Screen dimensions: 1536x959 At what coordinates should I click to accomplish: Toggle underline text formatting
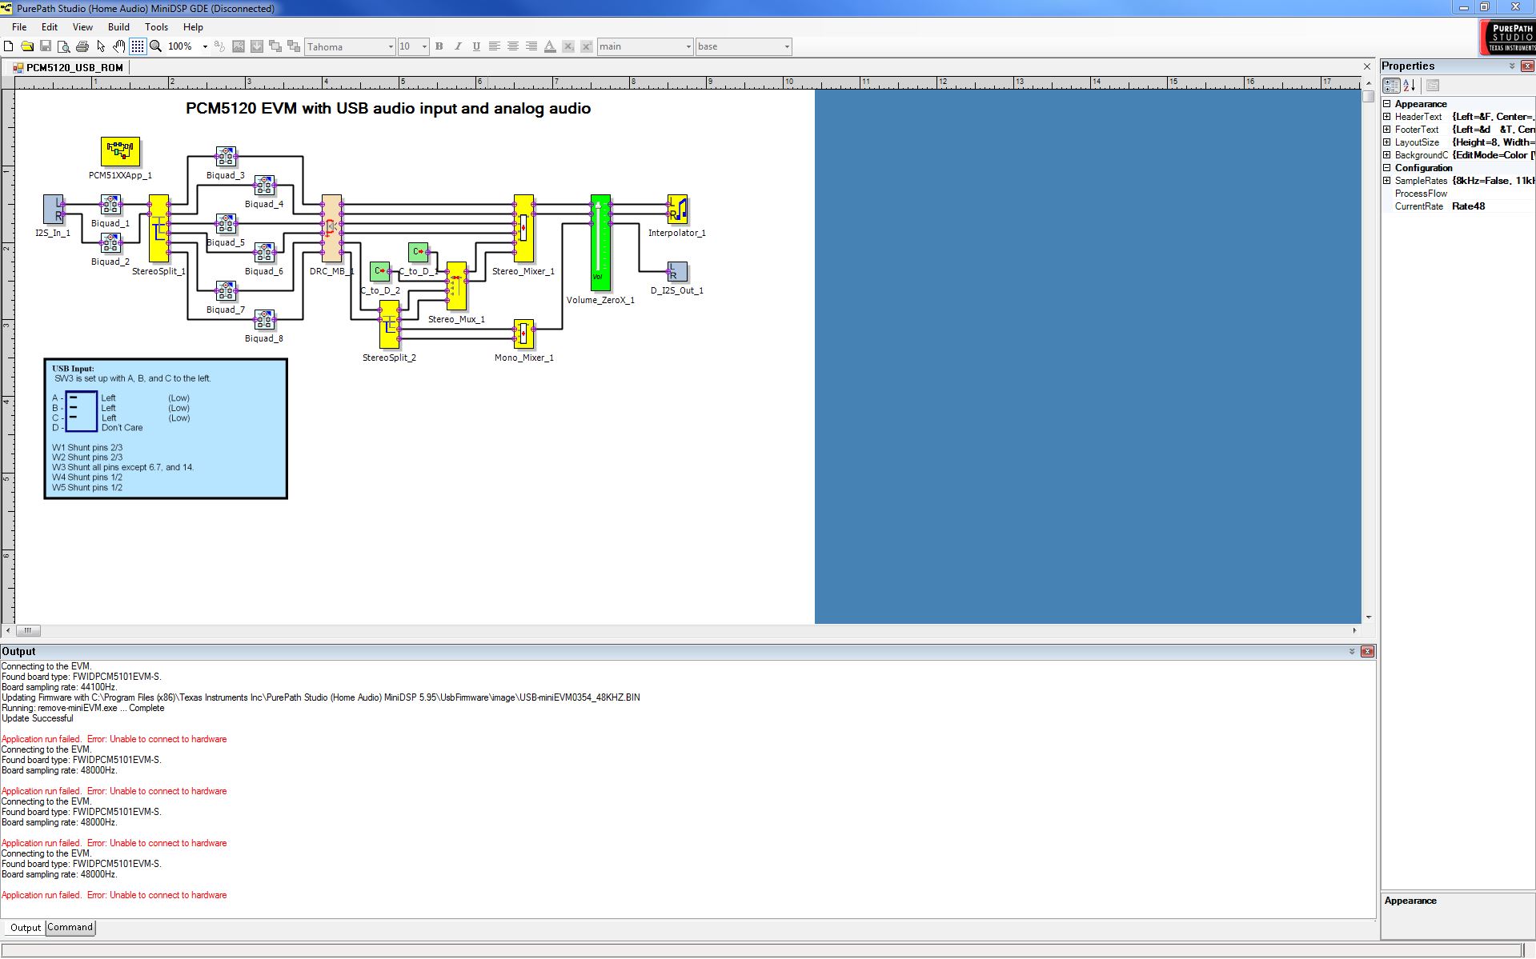click(476, 46)
